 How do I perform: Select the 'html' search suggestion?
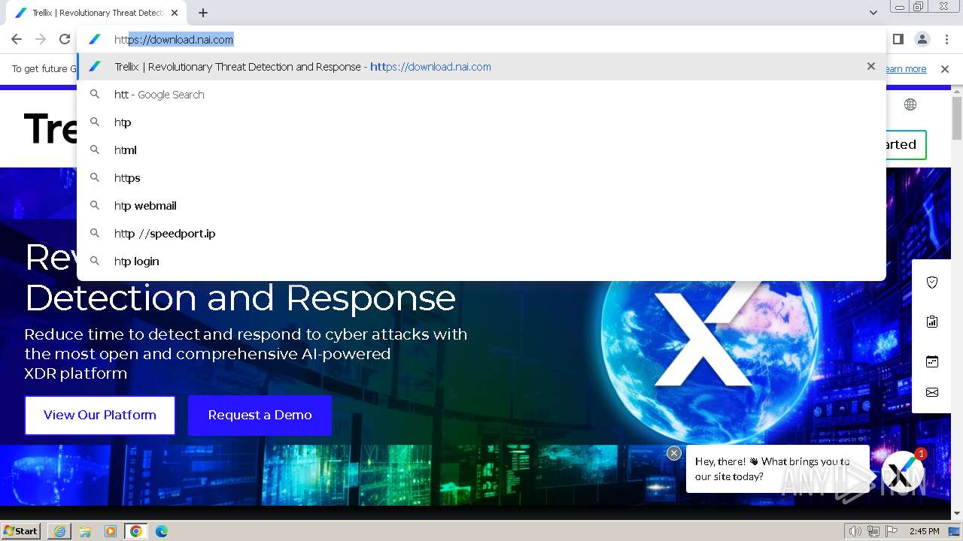pos(481,150)
